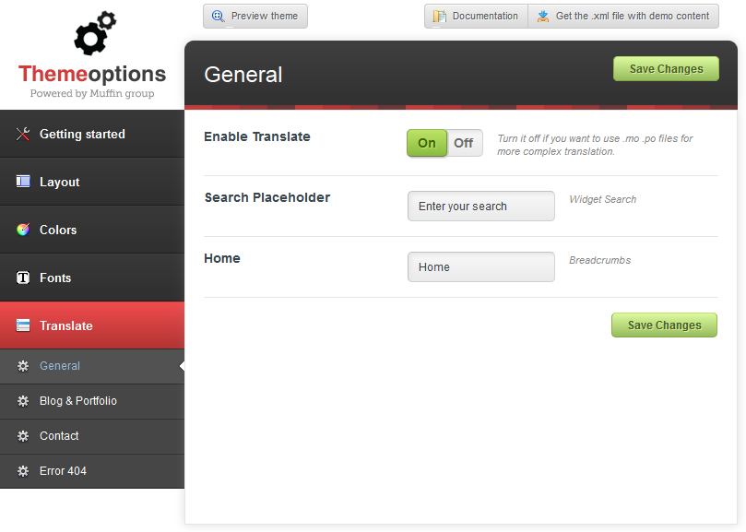Click the top Save Changes button
Screen dimensions: 746x532
[x=666, y=69]
